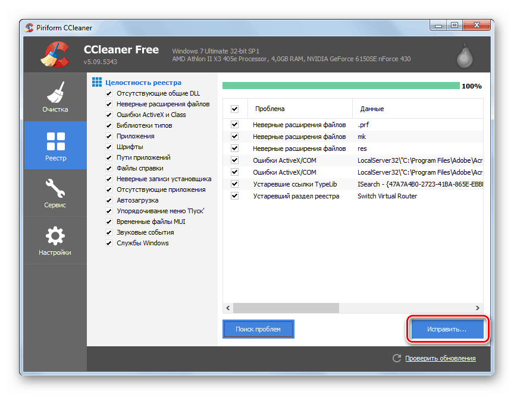The height and width of the screenshot is (395, 514).
Task: Click the Исправить... button
Action: click(447, 329)
